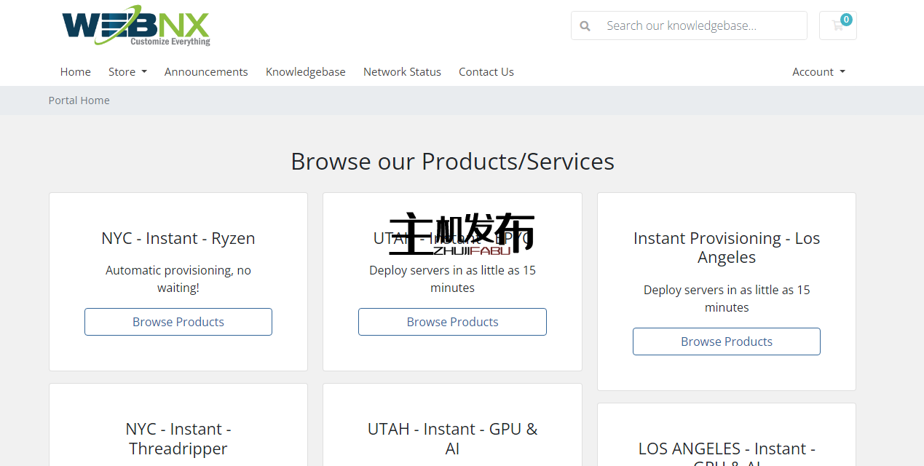Select the Instant Provisioning - Los Angeles heading
Screen dimensions: 924x466
726,248
